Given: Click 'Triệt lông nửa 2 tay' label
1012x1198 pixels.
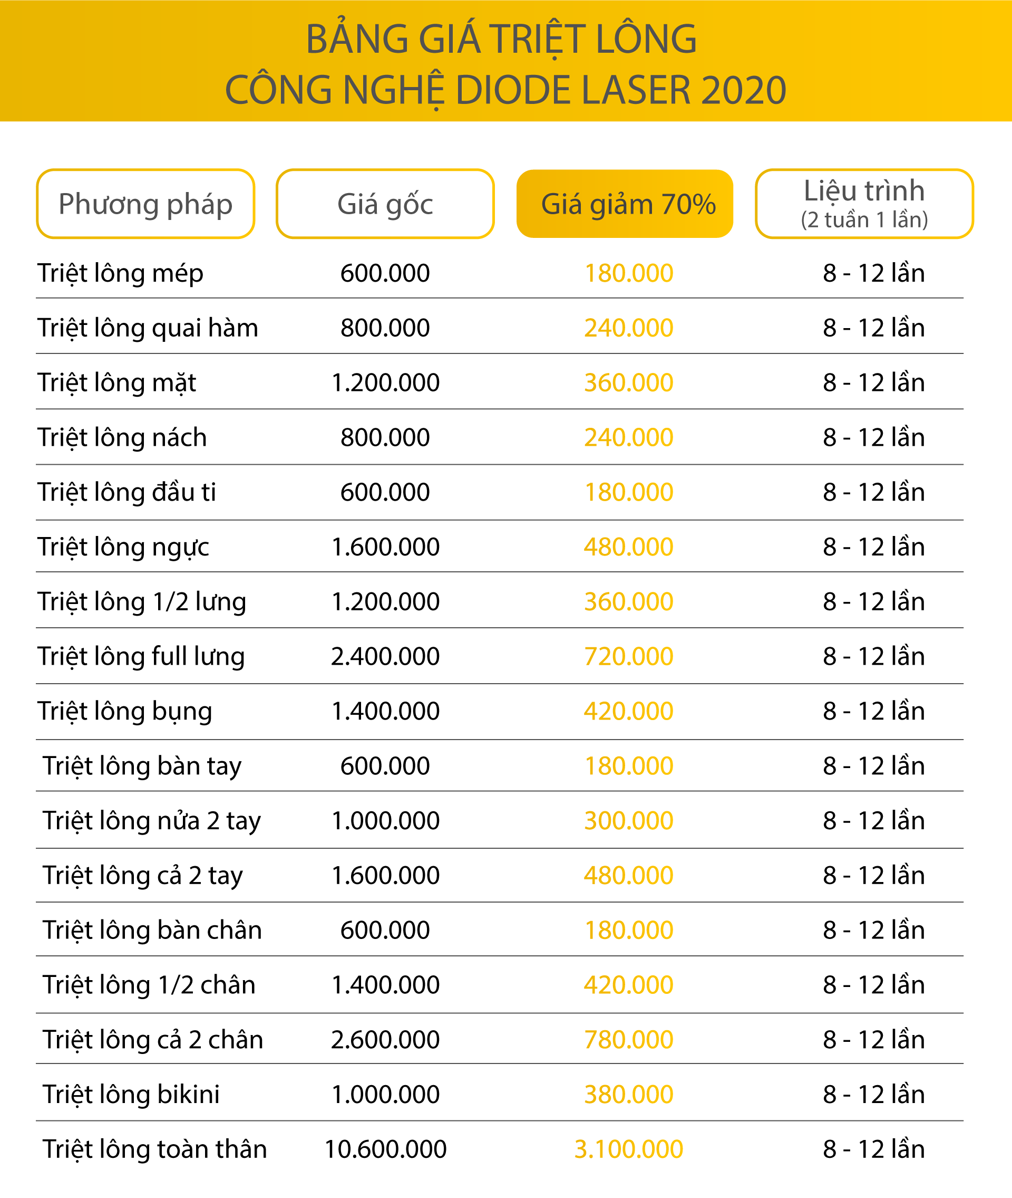Looking at the screenshot, I should pos(151,820).
